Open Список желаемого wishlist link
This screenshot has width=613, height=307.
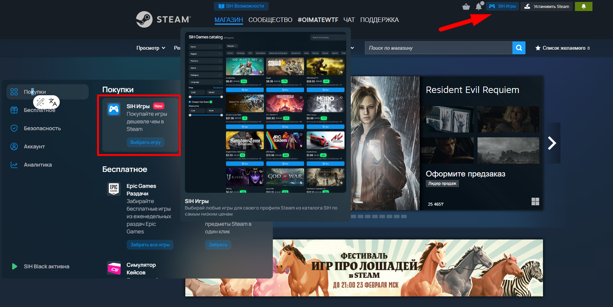562,48
